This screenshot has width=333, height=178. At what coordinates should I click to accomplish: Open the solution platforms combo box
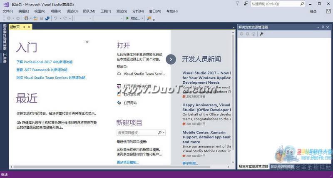tap(109, 18)
